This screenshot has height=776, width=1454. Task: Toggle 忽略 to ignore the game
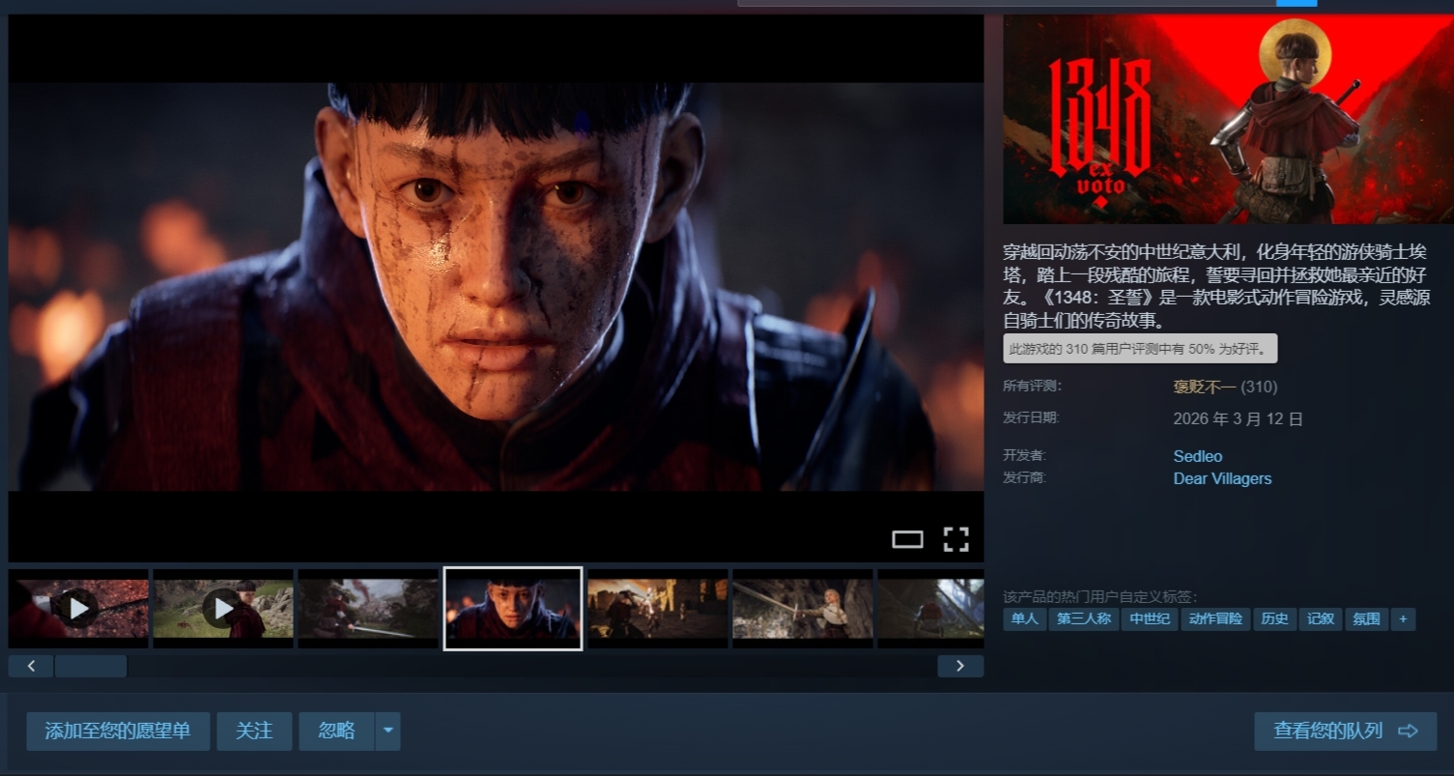point(334,732)
